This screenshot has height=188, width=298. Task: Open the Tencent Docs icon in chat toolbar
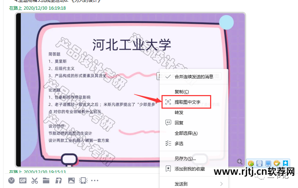[x=59, y=180]
